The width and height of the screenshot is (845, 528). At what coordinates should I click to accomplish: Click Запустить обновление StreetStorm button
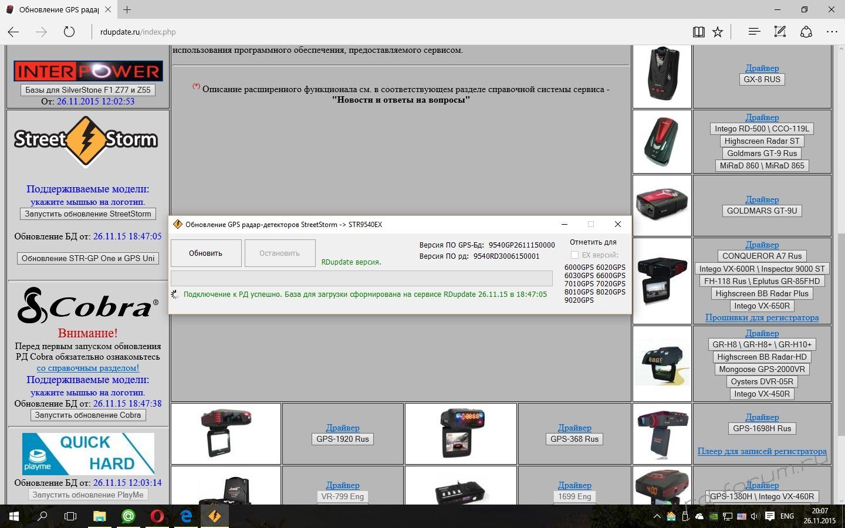88,214
